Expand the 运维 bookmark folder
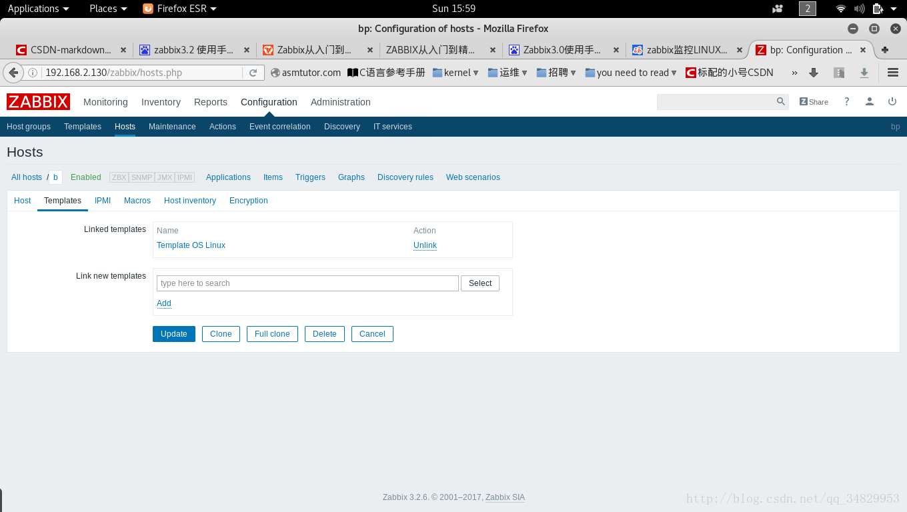The height and width of the screenshot is (512, 907). click(508, 73)
